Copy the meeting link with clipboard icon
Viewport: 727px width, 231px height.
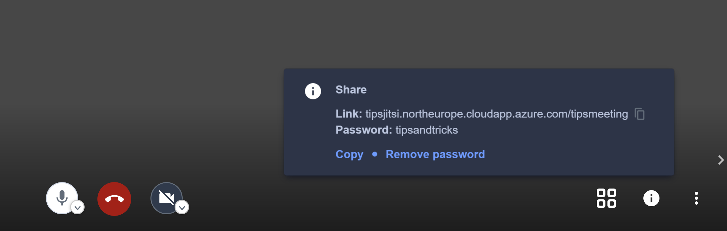(x=640, y=114)
